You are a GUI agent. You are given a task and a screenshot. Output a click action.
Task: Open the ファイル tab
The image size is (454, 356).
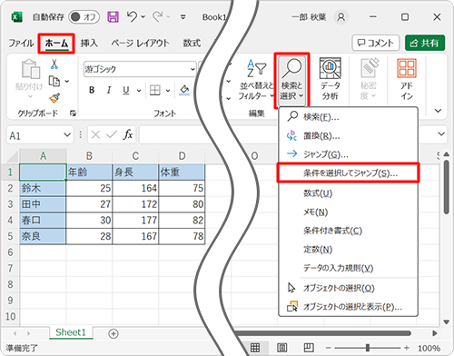(x=21, y=43)
